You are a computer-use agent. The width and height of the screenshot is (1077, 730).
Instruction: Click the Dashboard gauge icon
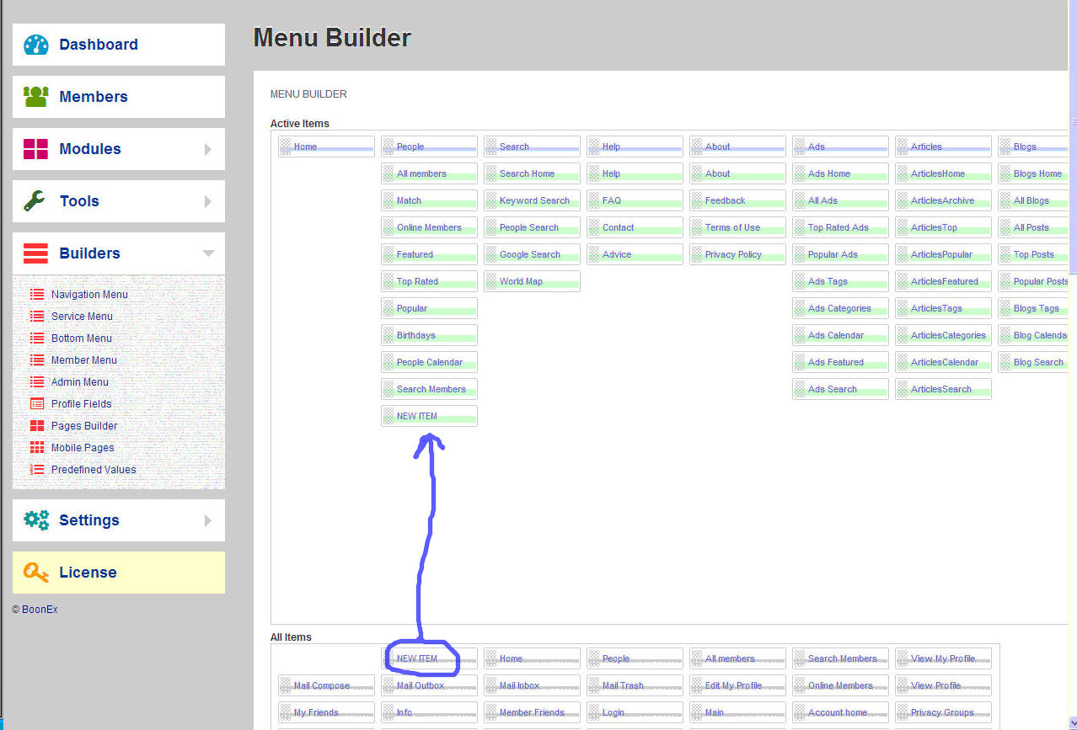point(35,45)
